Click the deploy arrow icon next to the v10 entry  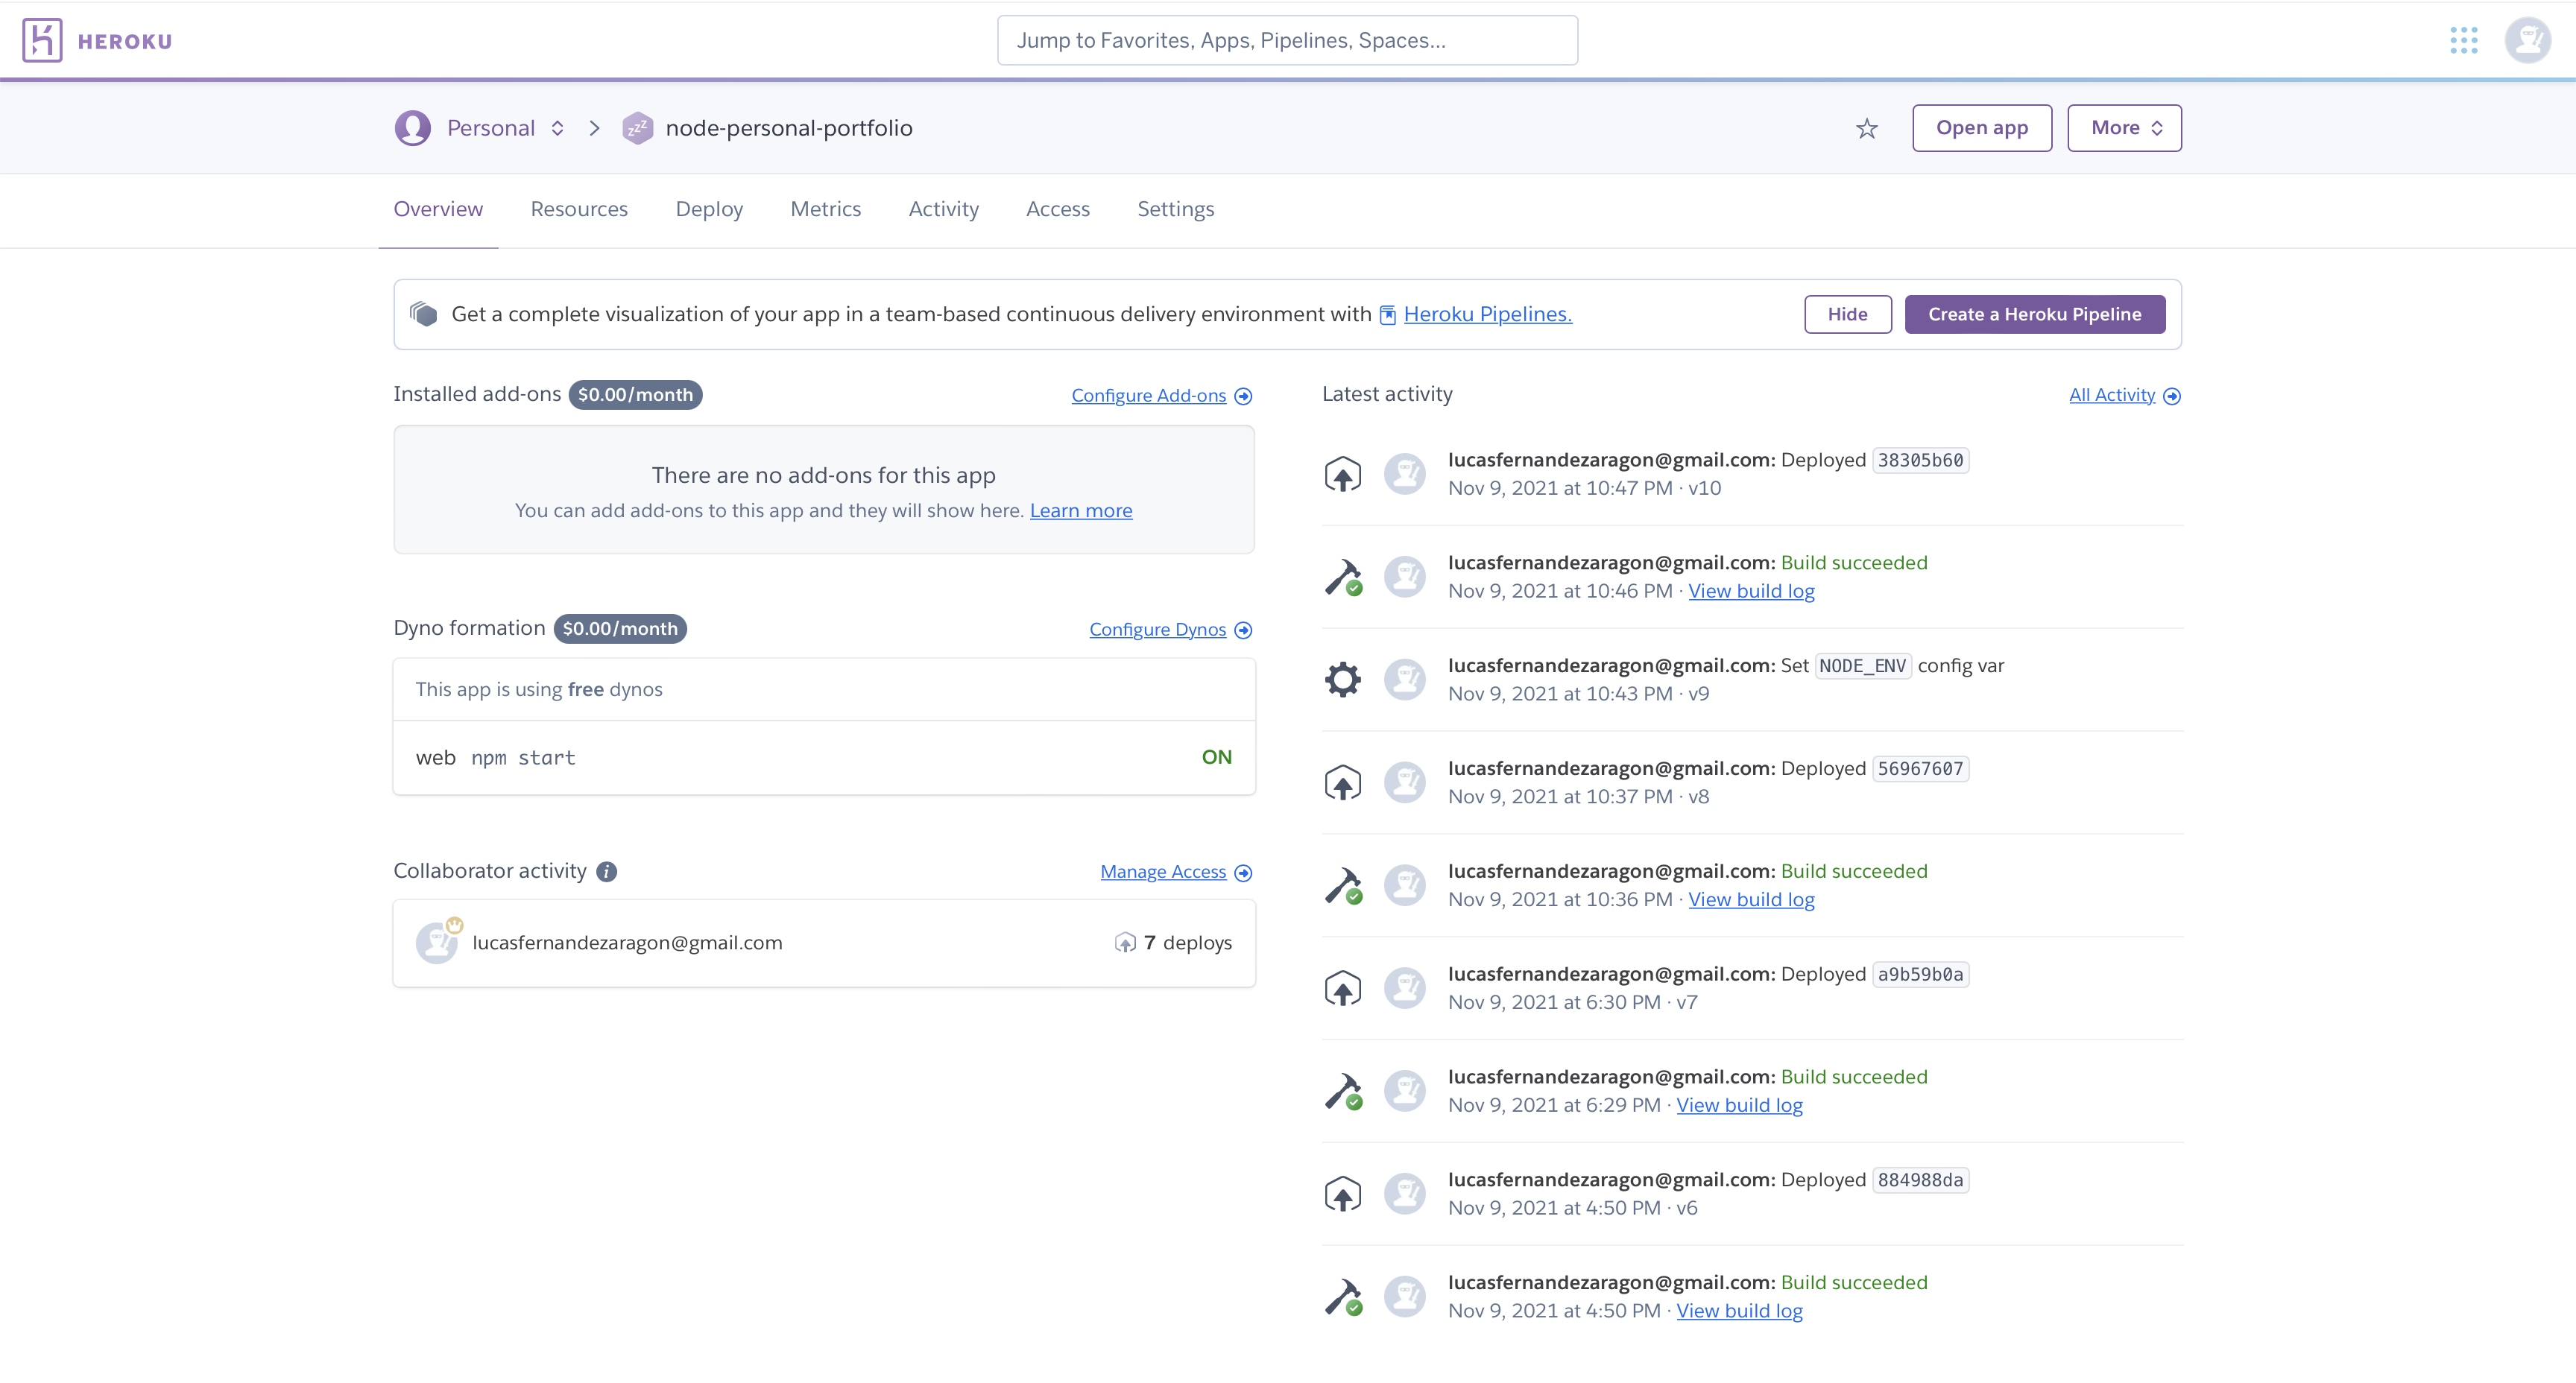pos(1343,473)
